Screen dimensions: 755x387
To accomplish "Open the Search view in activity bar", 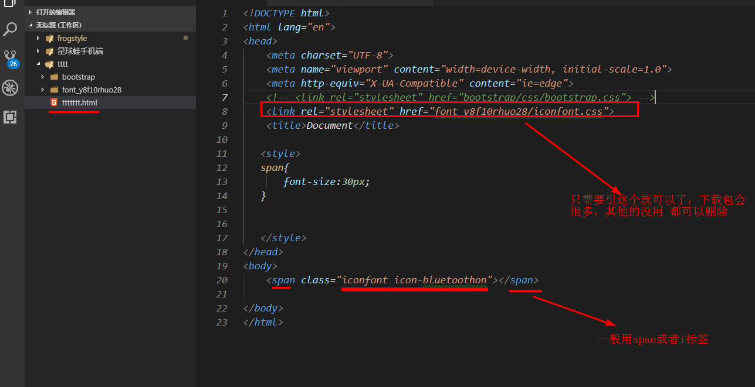I will [x=10, y=29].
